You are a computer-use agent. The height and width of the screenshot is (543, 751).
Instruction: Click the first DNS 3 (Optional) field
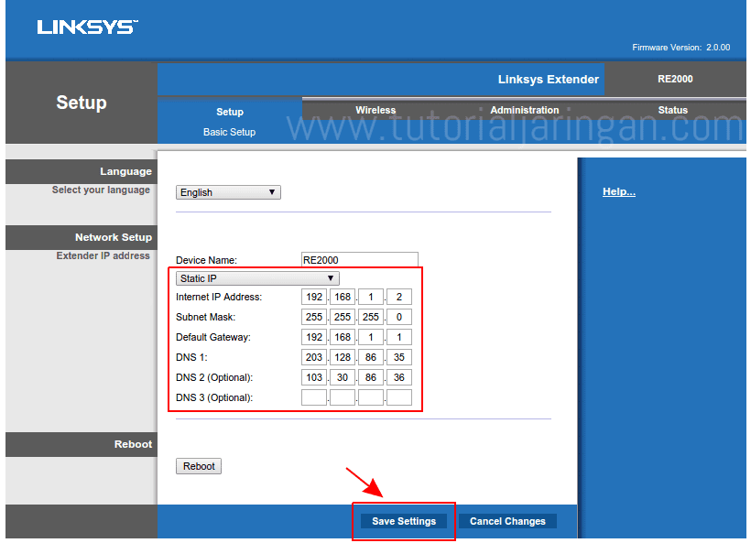(x=314, y=396)
